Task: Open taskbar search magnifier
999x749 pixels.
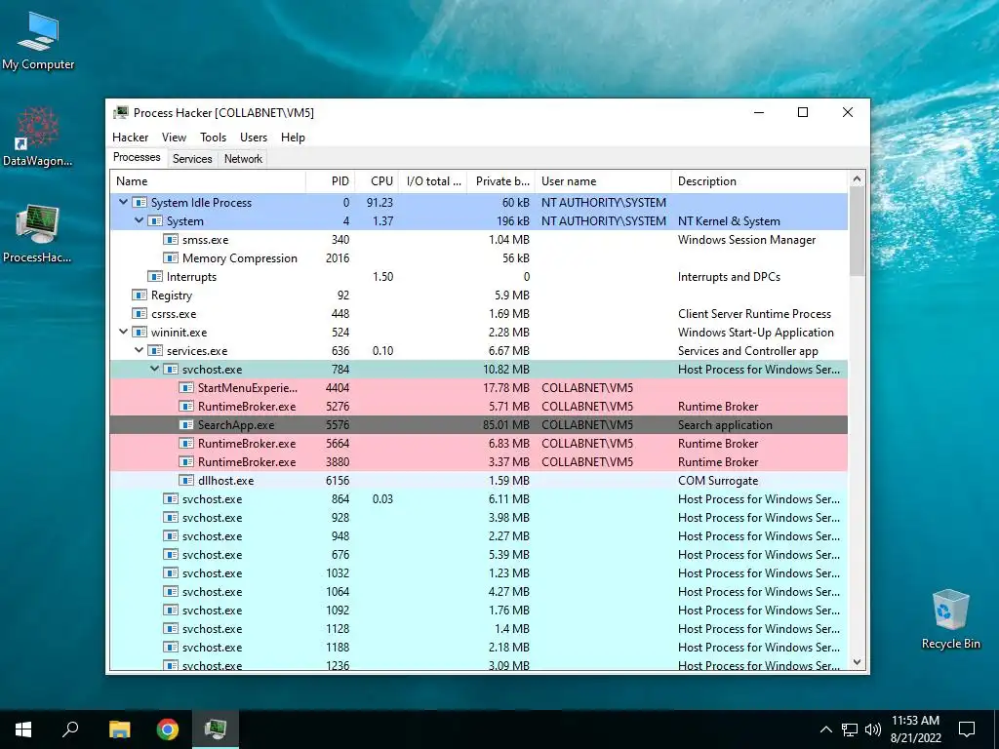Action: [x=70, y=729]
